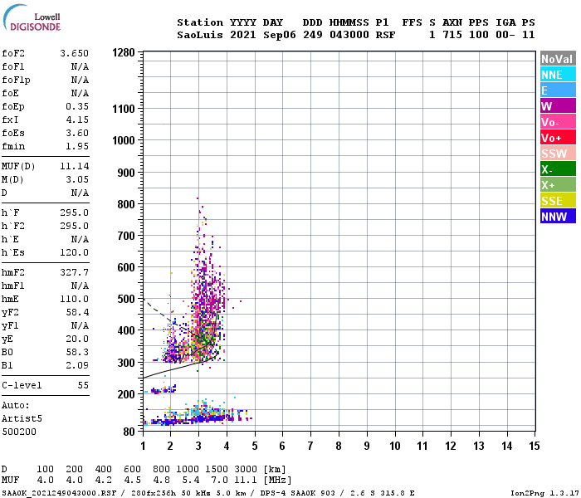Click the 500200 version number
Screen dimensions: 581x498
pos(19,432)
